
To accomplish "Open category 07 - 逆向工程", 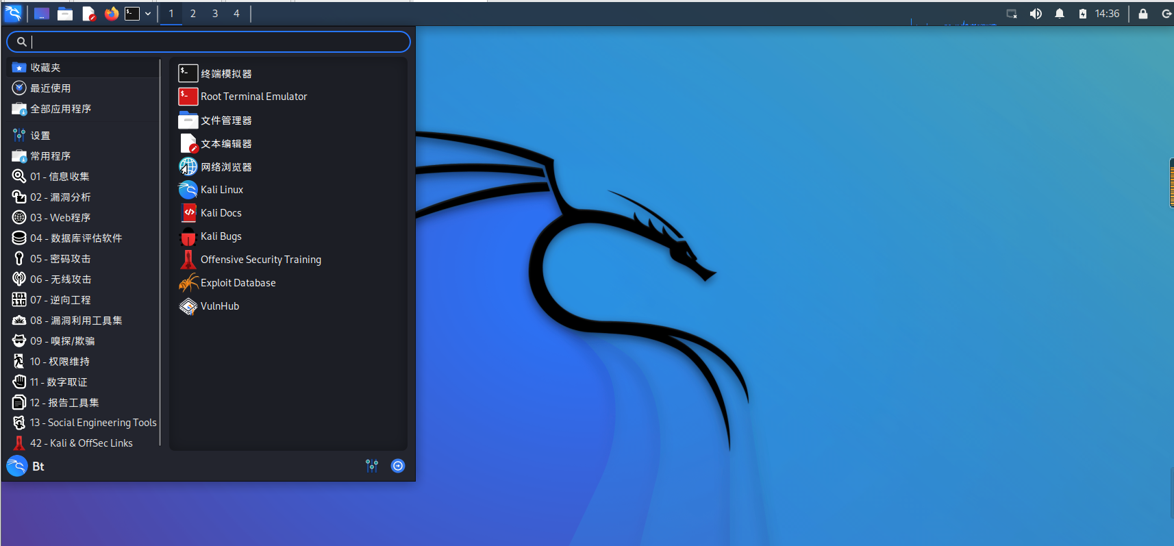I will (84, 300).
